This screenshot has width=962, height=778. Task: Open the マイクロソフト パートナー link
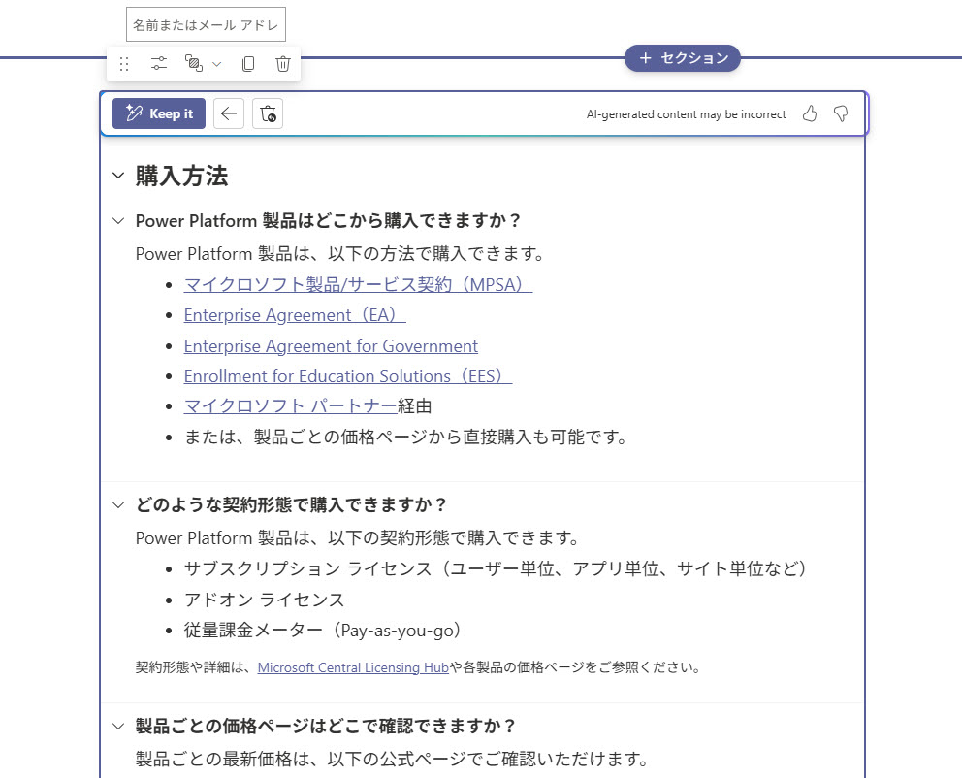(291, 406)
